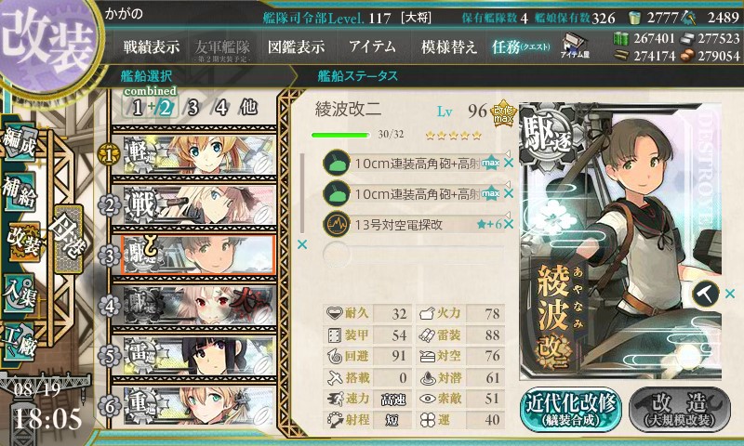Open 戦績表示 records menu
Image resolution: width=744 pixels, height=446 pixels.
click(x=152, y=46)
